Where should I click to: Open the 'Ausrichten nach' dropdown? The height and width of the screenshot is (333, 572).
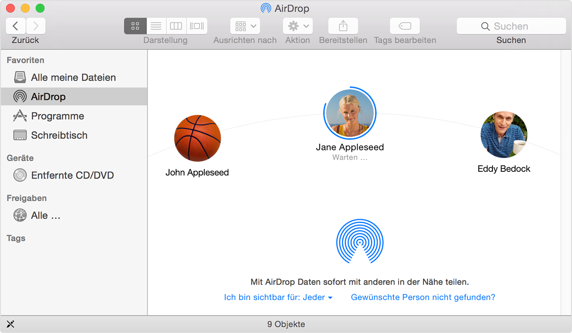pyautogui.click(x=244, y=26)
